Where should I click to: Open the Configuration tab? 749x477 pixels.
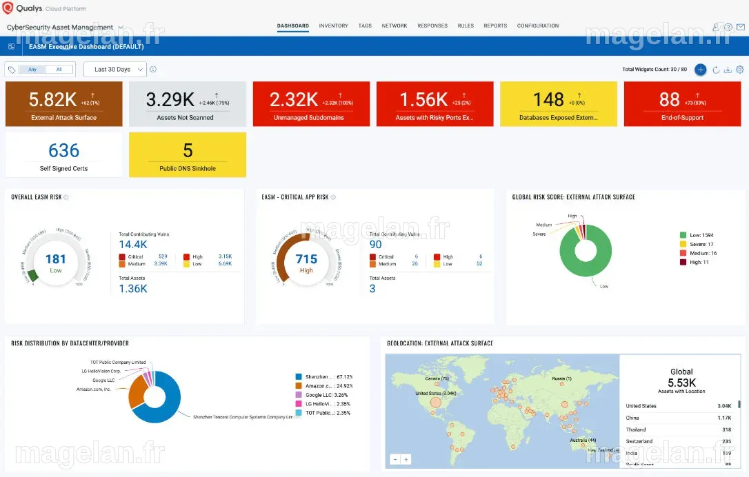537,26
